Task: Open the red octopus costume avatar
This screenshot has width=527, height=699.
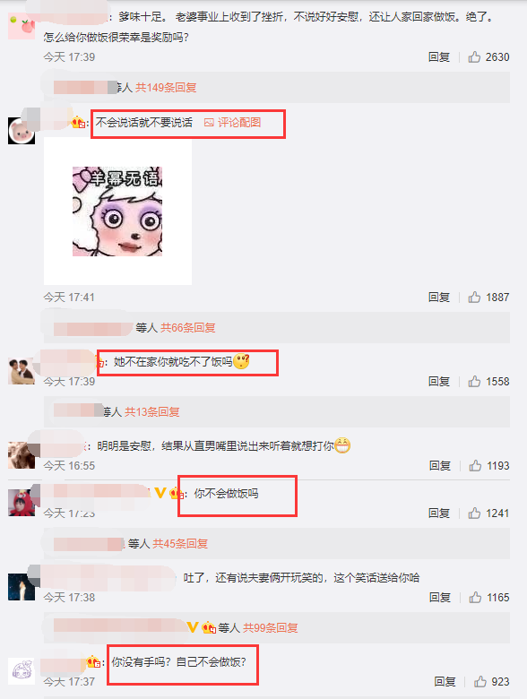Action: click(22, 503)
